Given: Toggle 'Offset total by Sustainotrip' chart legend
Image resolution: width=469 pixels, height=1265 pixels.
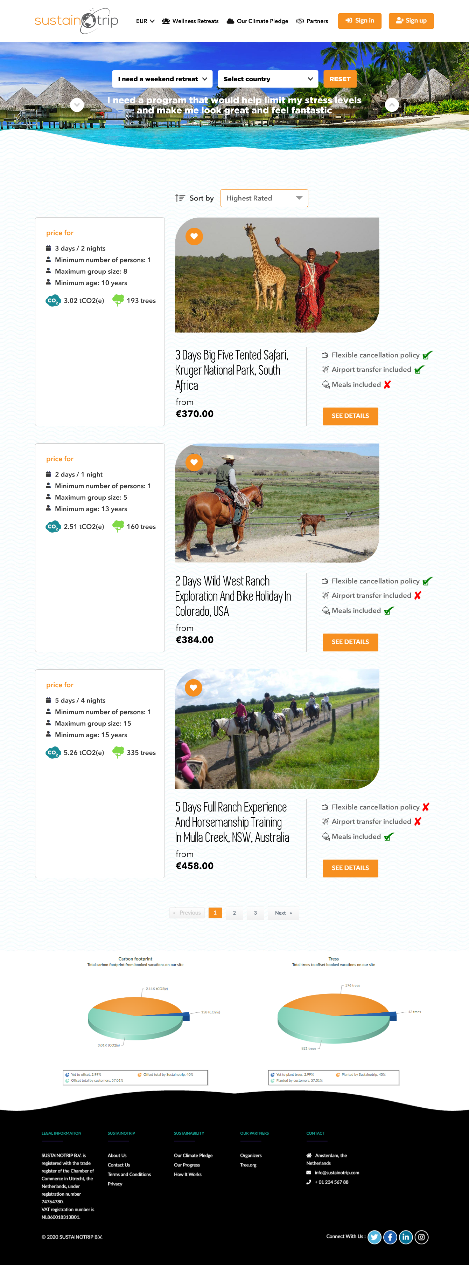Looking at the screenshot, I should (165, 1074).
